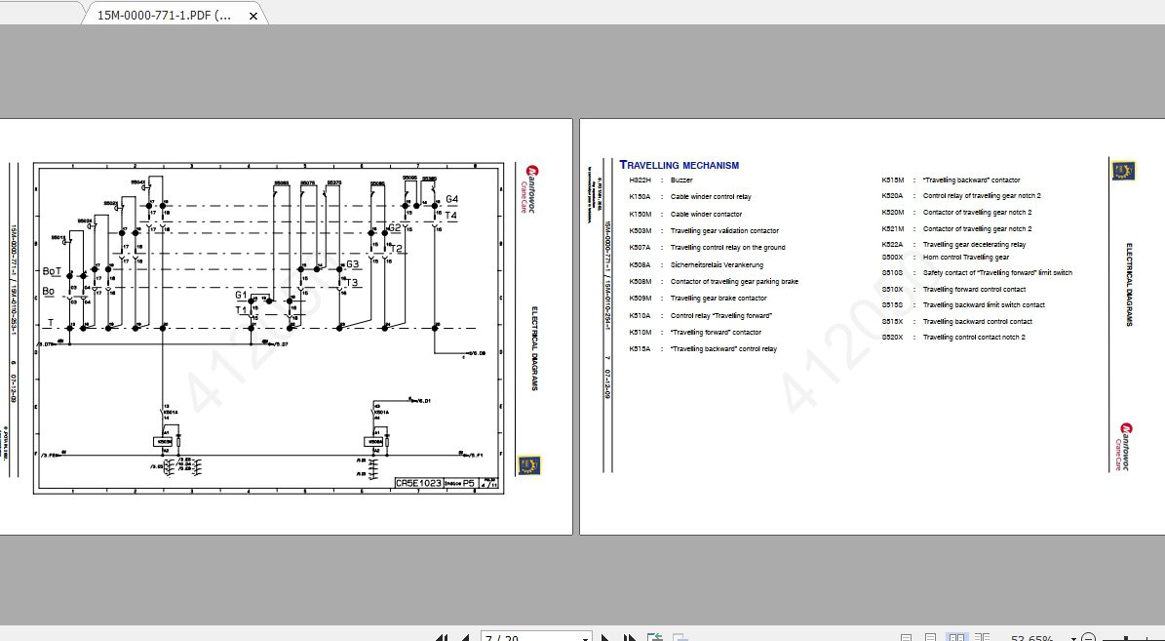Click 'Contactor of travelling gear parking brake'
Viewport: 1165px width, 641px height.
734,282
